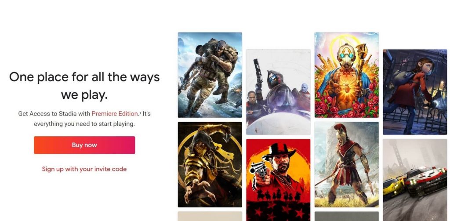This screenshot has width=450, height=221.
Task: Open the Ghost Recon Breakpoint soldier cover
Action: pos(210,75)
